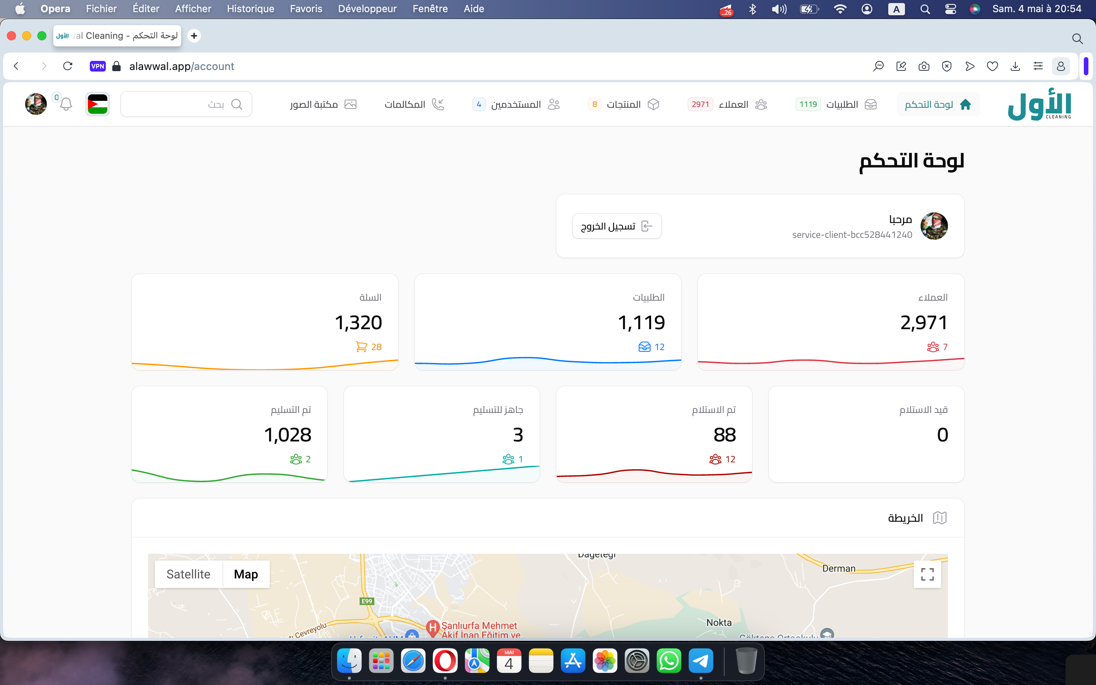
Task: Click the heart bookmark icon in address bar
Action: pos(992,66)
